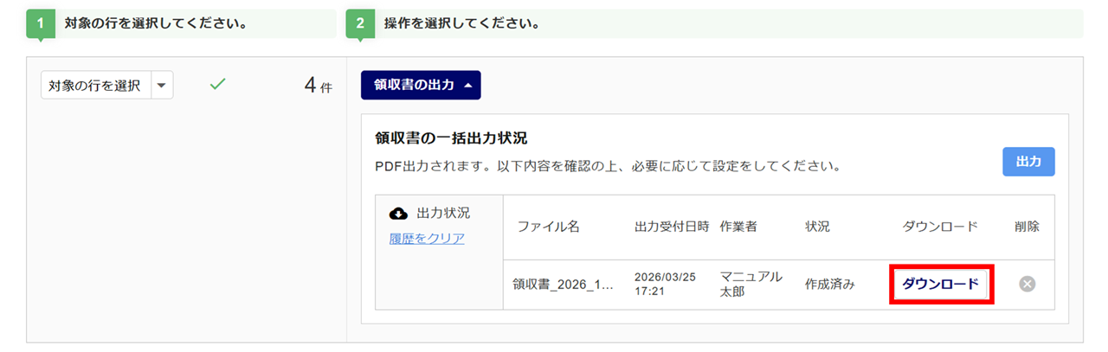
Task: Click the ファイル名 column header
Action: [x=548, y=227]
